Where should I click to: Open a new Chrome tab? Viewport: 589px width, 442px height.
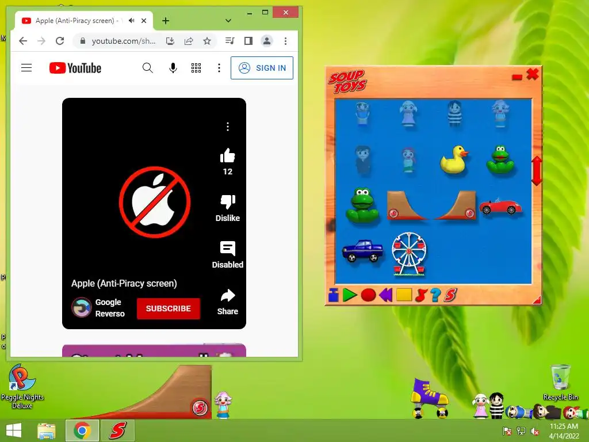tap(166, 21)
